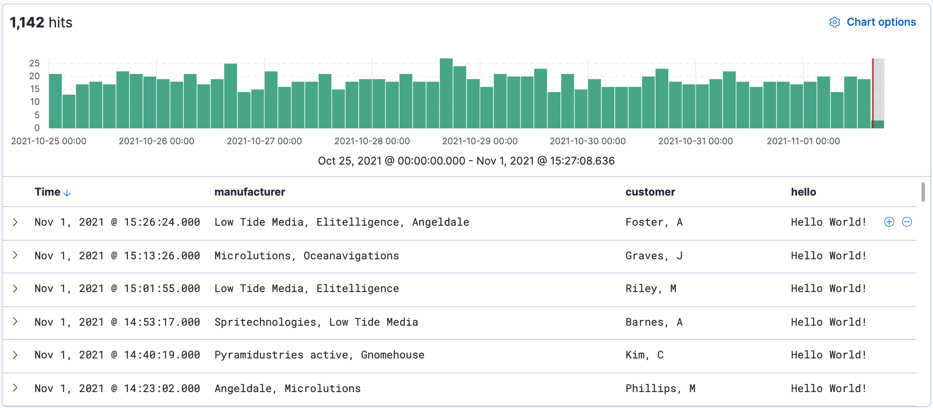933x408 pixels.
Task: Click the minus filter-out-value icon on Foster row
Action: pyautogui.click(x=907, y=222)
